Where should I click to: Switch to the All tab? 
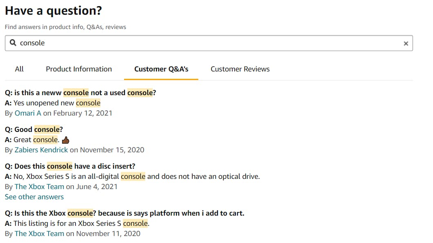pos(19,69)
